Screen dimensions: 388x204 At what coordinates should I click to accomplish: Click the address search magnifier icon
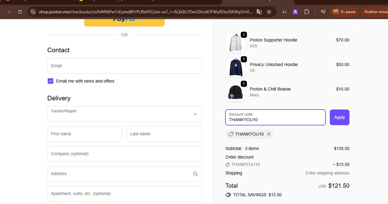pyautogui.click(x=195, y=174)
